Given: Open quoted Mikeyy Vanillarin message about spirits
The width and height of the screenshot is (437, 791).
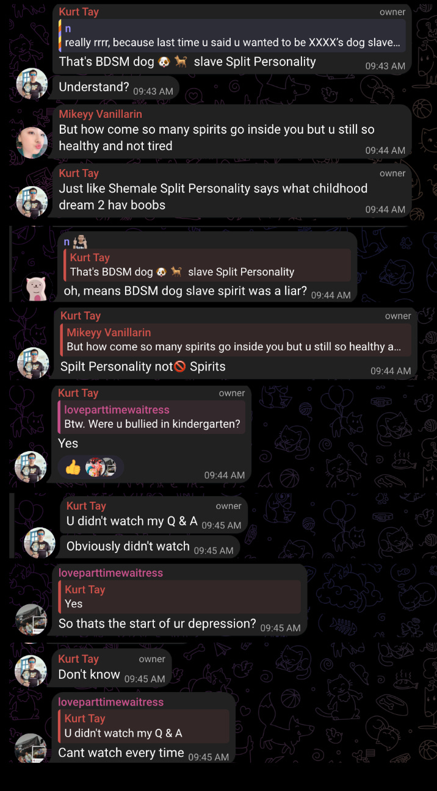Looking at the screenshot, I should [235, 340].
